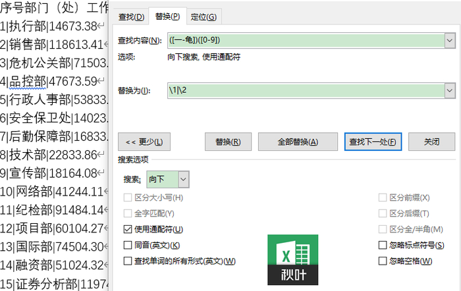Click the 序号部门 header line in document
Screen dimensions: 461x291
[54, 8]
